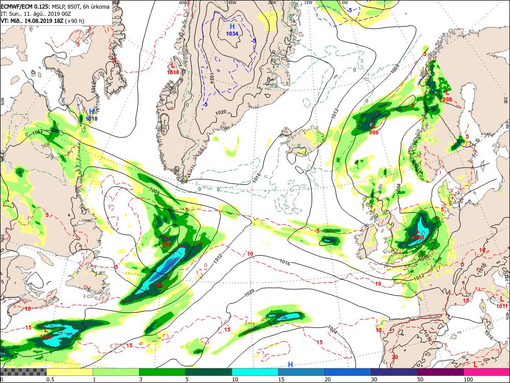Click the light green 1–3 legend swatch

(x=116, y=372)
